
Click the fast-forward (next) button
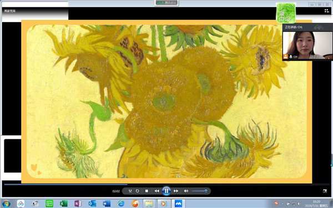176,191
